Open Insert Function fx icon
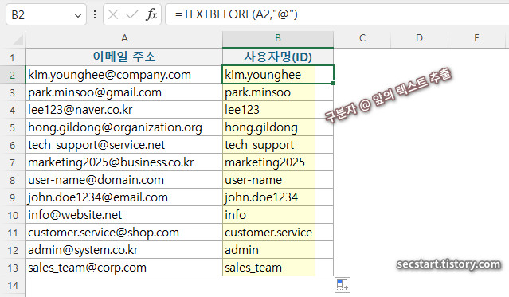 point(151,14)
